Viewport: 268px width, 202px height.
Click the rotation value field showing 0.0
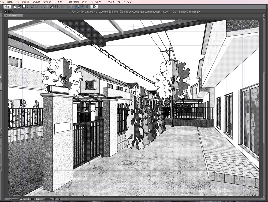click(37, 199)
